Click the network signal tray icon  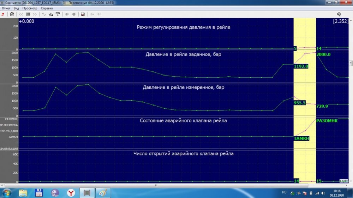317,193
